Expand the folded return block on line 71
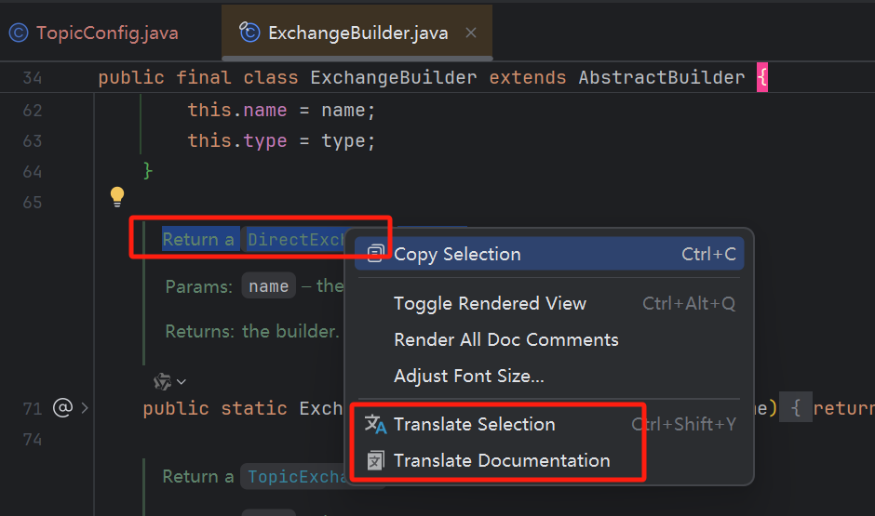This screenshot has width=875, height=516. pyautogui.click(x=796, y=408)
